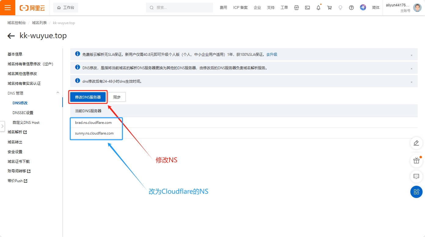Viewport: 425px width, 237px height.
Task: Click the user avatar picture
Action: pyautogui.click(x=417, y=8)
